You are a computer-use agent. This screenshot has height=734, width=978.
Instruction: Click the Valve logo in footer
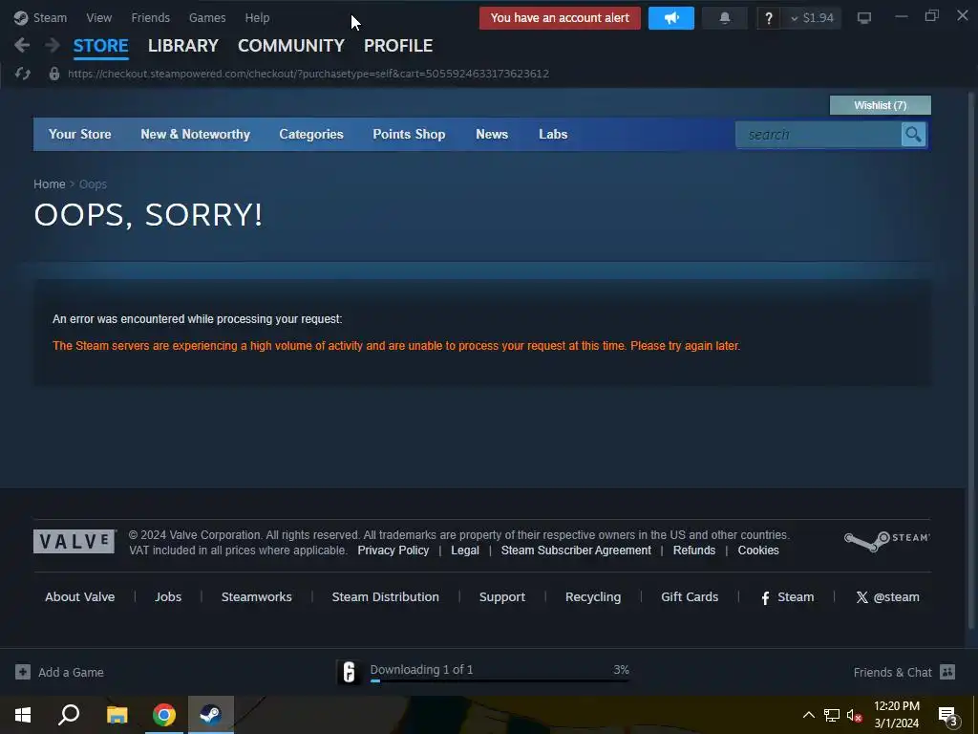point(74,541)
